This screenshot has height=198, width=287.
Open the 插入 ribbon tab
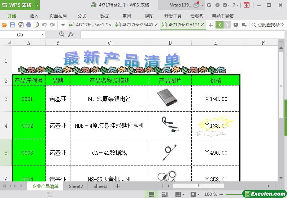[34, 16]
